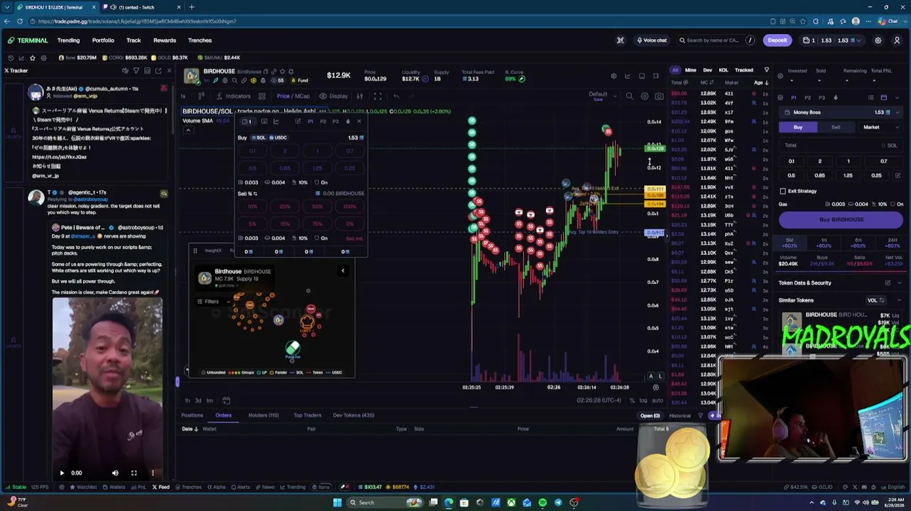Screen dimensions: 911x511
Task: Collapse the Volume SMA indicator legend
Action: click(188, 129)
